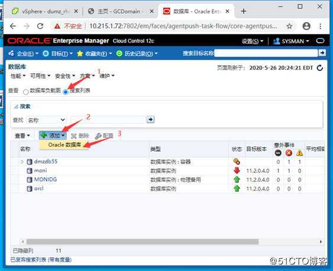Screen dimensions: 333x271
Task: Click the moni red down status arrow
Action: [x=237, y=170]
